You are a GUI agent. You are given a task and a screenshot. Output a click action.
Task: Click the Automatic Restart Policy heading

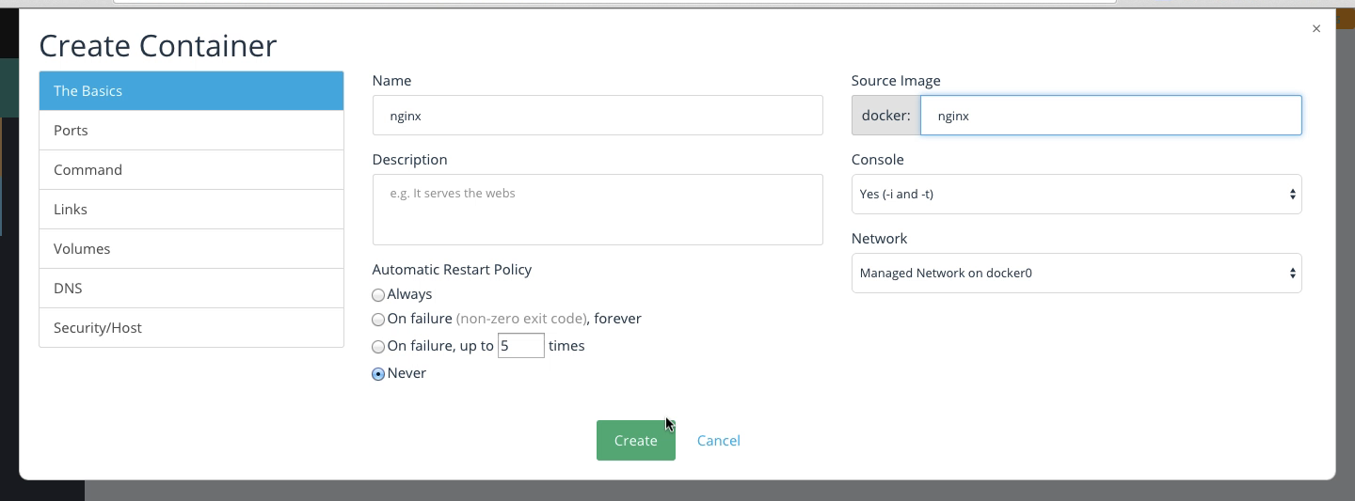pos(452,270)
